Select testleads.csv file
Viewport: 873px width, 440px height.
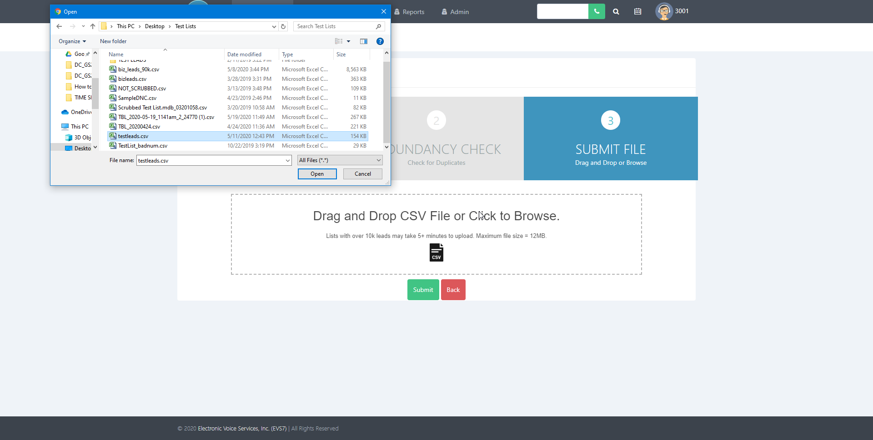(238, 136)
